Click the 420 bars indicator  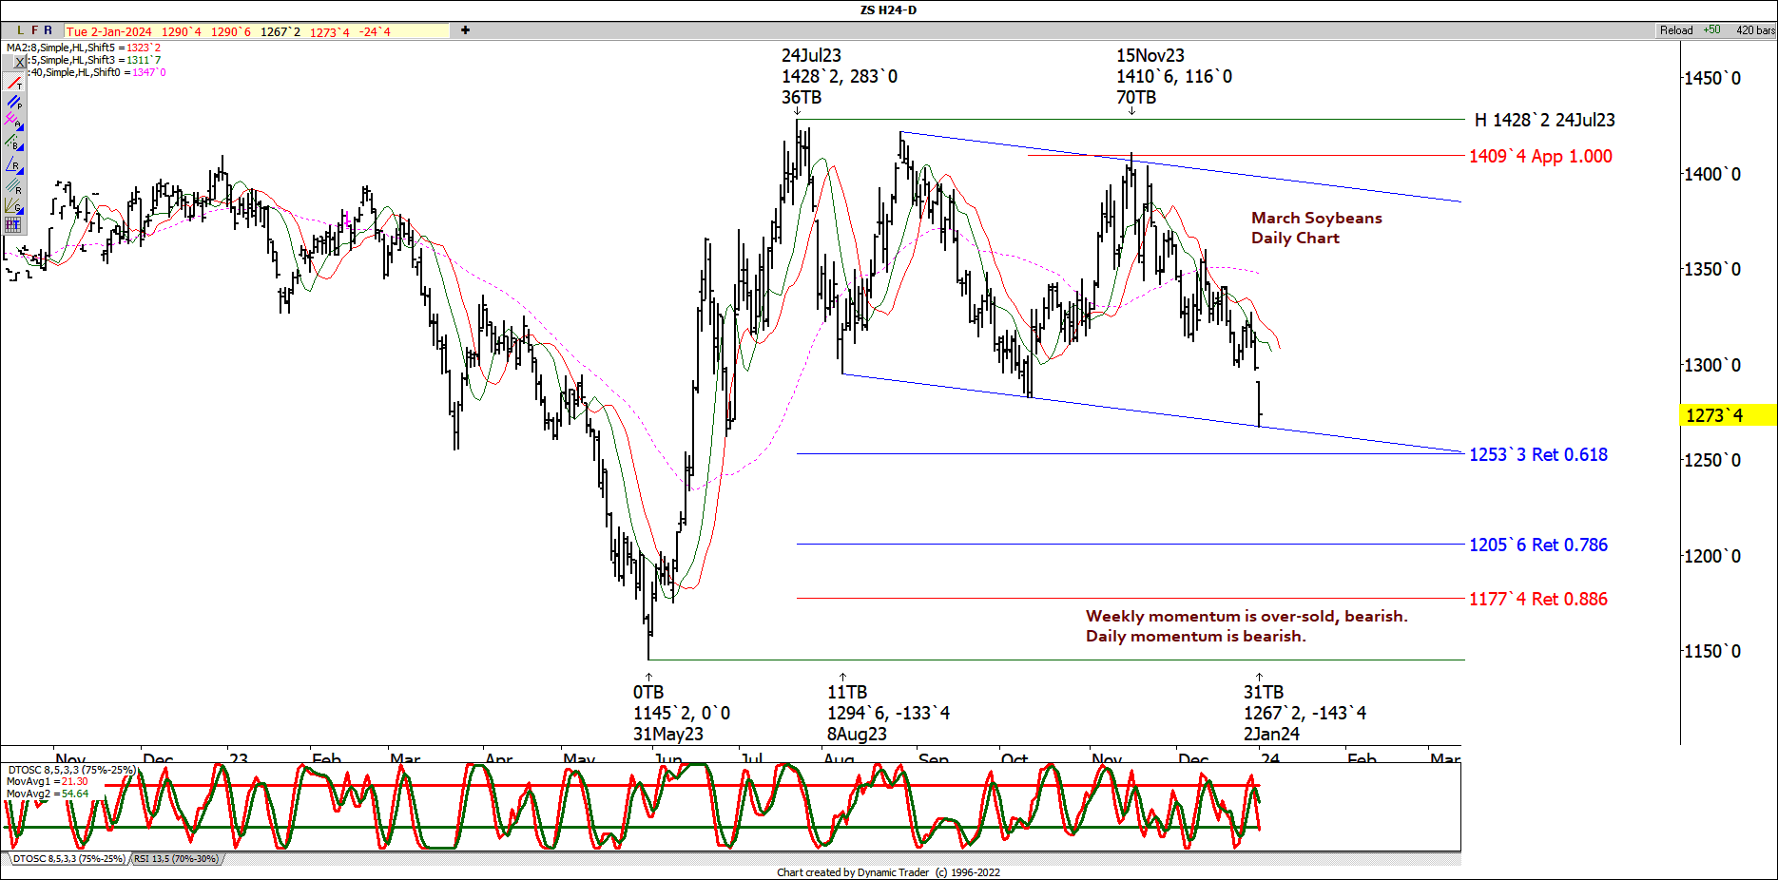[1755, 30]
